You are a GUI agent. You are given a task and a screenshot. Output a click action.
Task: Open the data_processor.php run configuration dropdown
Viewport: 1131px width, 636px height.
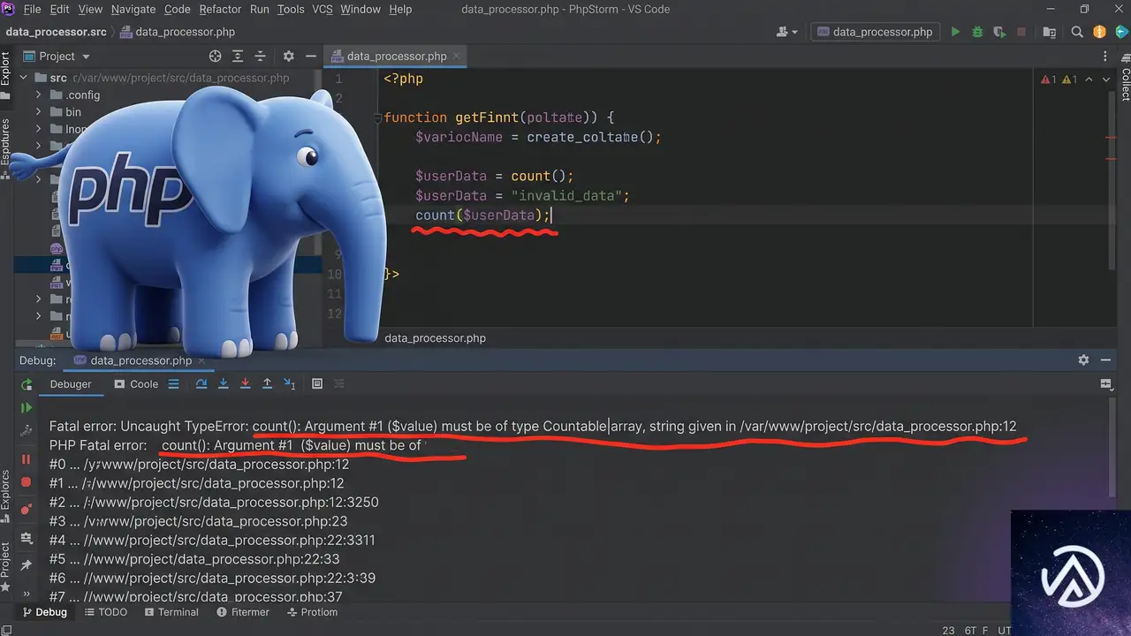tap(875, 32)
